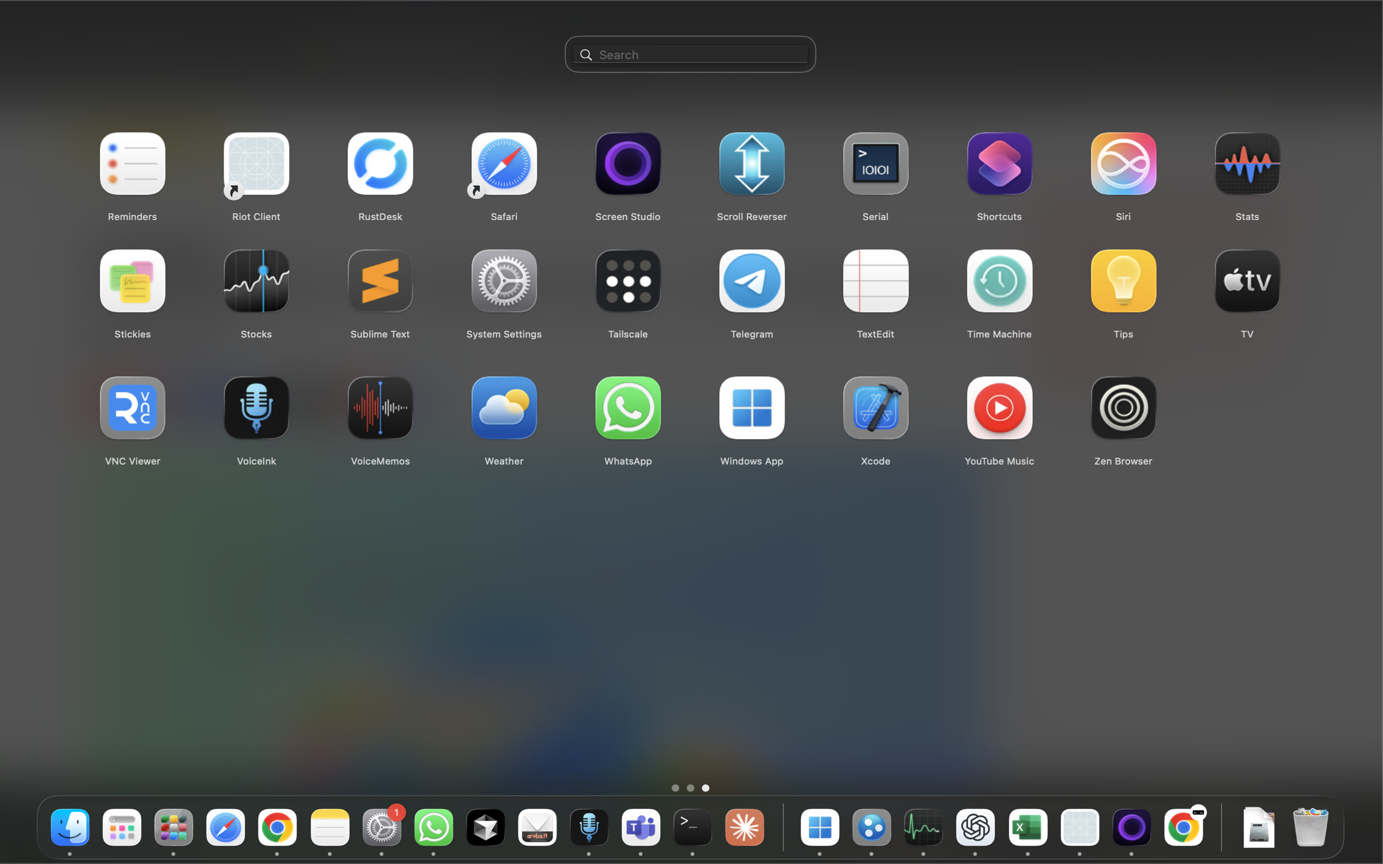Open WhatsApp from the Launchpad grid
The height and width of the screenshot is (864, 1383).
pos(628,408)
